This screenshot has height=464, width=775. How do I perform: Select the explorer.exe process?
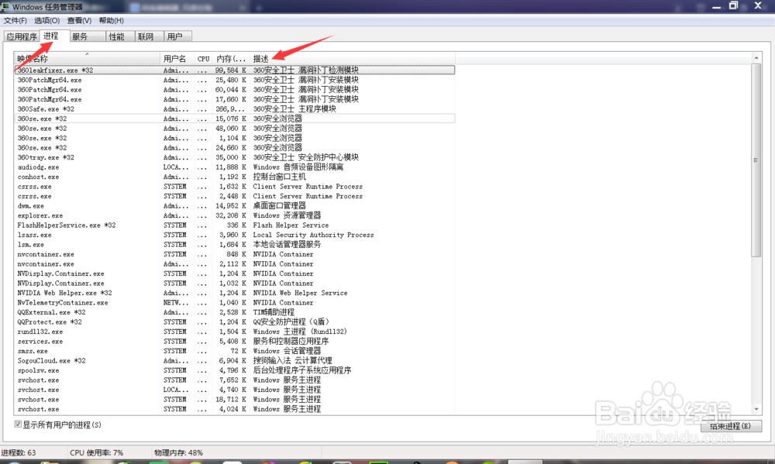tap(235, 215)
